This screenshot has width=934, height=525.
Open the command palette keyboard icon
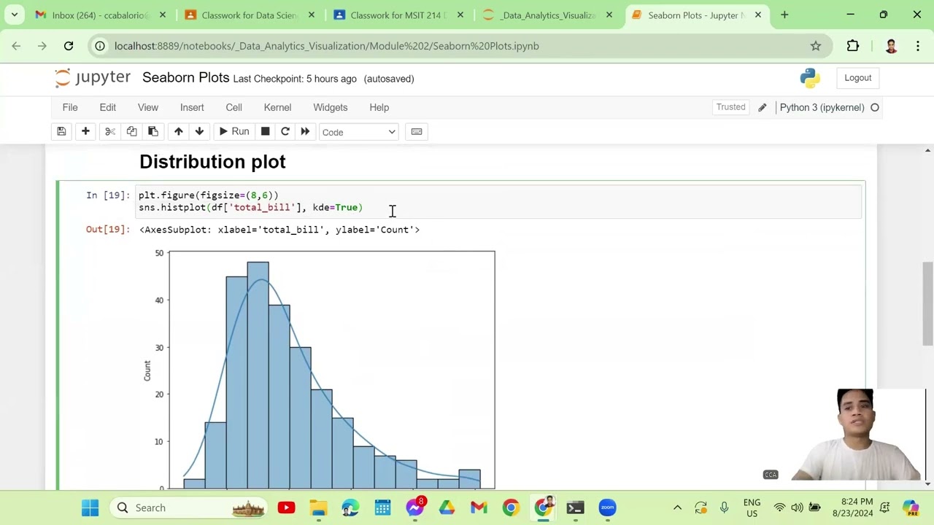[x=417, y=132]
